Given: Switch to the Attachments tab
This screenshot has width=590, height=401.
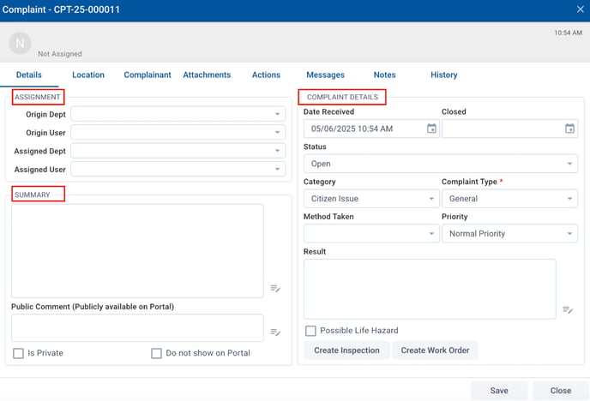Looking at the screenshot, I should 207,75.
